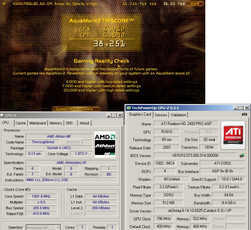Click the DirectX Support value 10.0 / SM4.0
The height and width of the screenshot is (230, 251).
232,179
